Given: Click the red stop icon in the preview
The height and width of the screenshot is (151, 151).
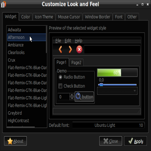Looking at the screenshot, I should tap(79, 49).
